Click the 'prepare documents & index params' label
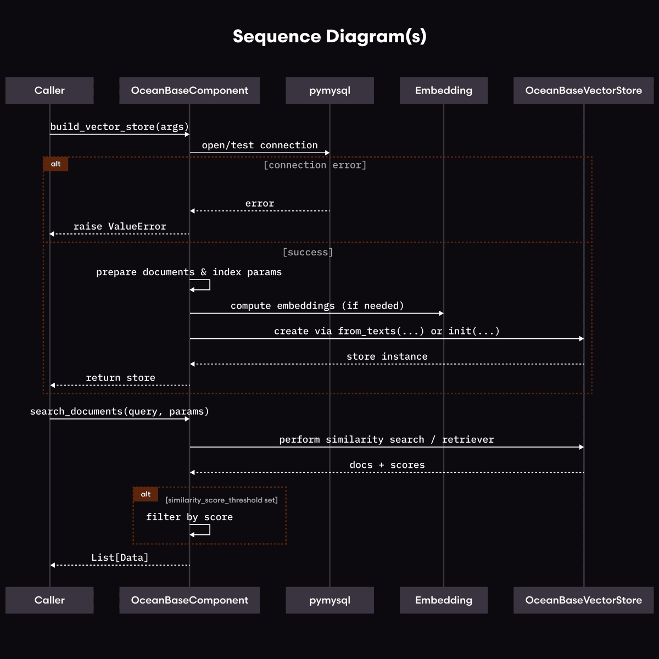 (x=189, y=272)
